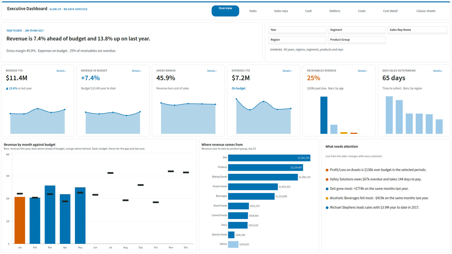This screenshot has width=452, height=254.
Task: Select the Dairy revenue bar
Action: point(238,225)
